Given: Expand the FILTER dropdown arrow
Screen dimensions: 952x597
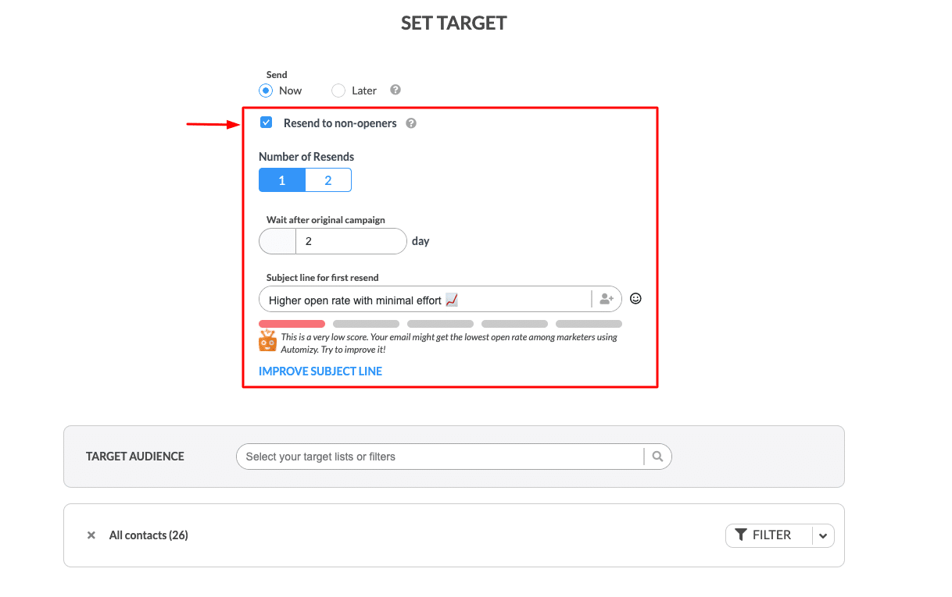Looking at the screenshot, I should pyautogui.click(x=823, y=535).
